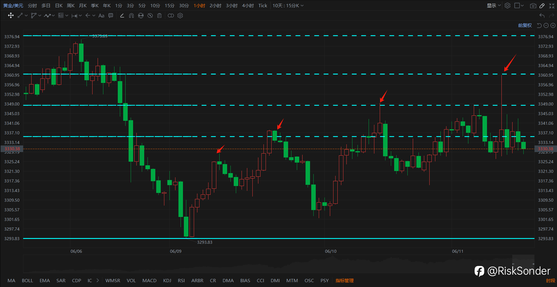Select the wave polyline drawing tool
The width and height of the screenshot is (557, 287).
(47, 16)
